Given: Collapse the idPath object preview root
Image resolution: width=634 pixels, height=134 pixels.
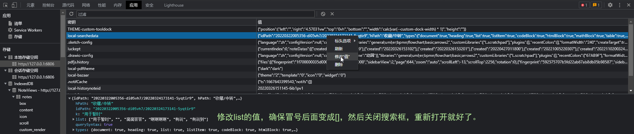Looking at the screenshot, I should pos(69,98).
